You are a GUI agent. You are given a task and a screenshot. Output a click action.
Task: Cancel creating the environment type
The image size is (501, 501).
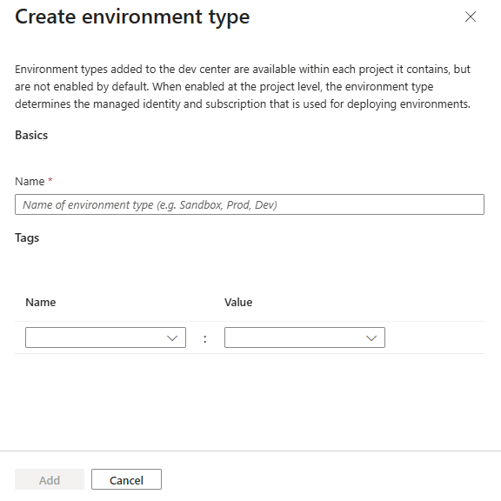coord(126,479)
